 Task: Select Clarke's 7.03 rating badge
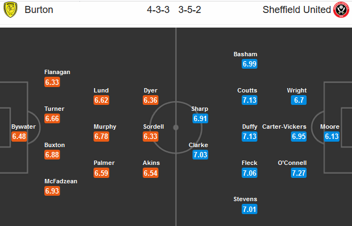click(200, 155)
